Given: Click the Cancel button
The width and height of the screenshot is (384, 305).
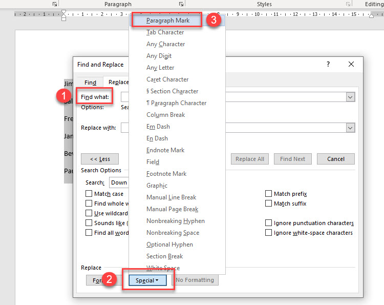Looking at the screenshot, I should tap(336, 159).
